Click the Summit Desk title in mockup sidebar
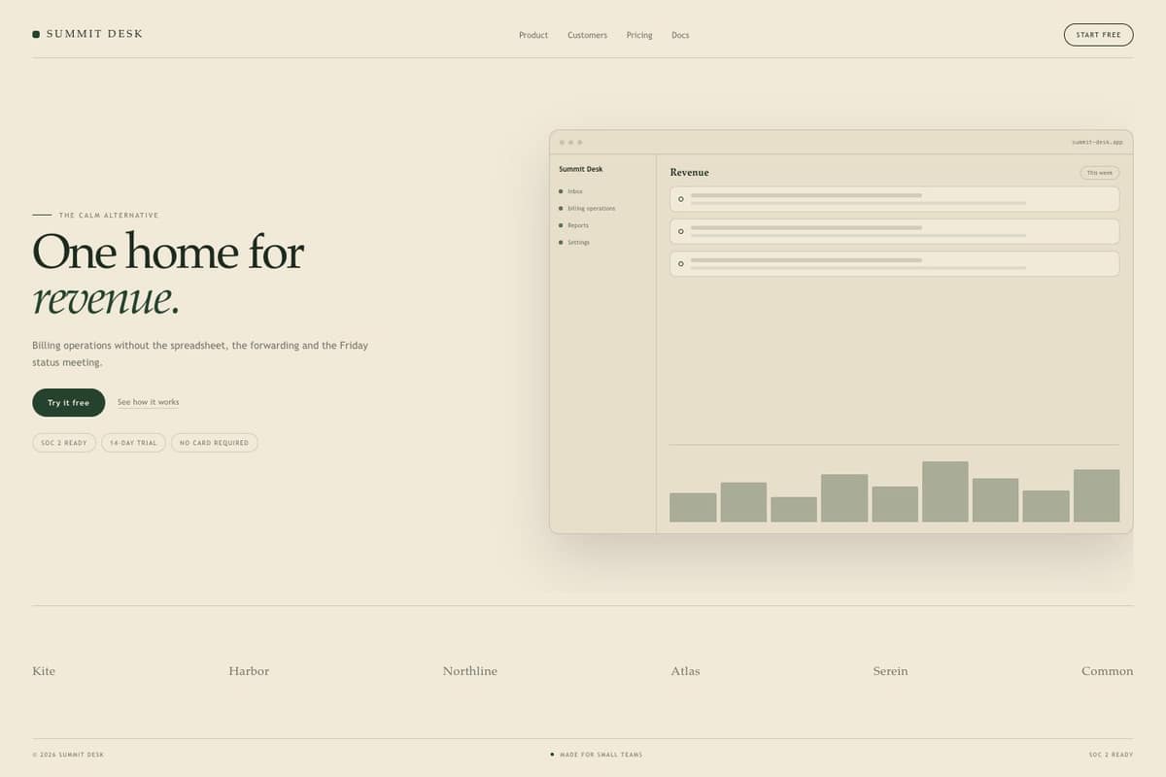This screenshot has width=1166, height=777. click(580, 169)
